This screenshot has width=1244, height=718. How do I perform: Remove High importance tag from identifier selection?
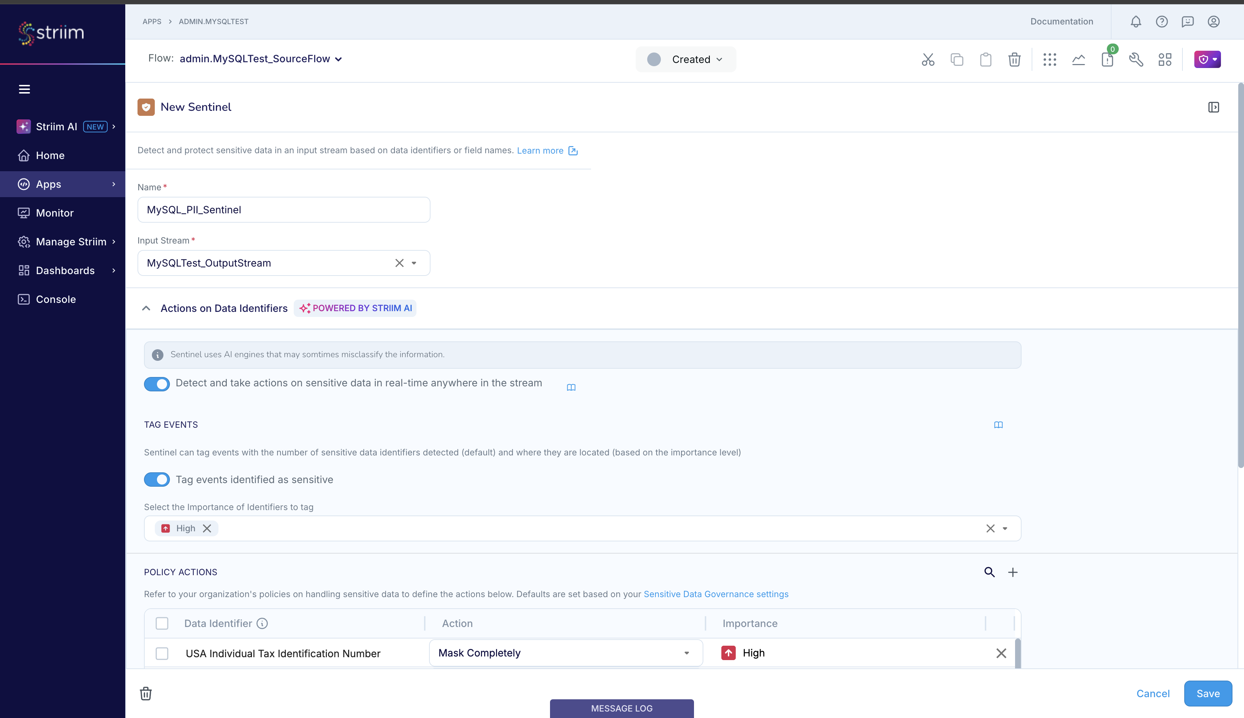pyautogui.click(x=207, y=528)
